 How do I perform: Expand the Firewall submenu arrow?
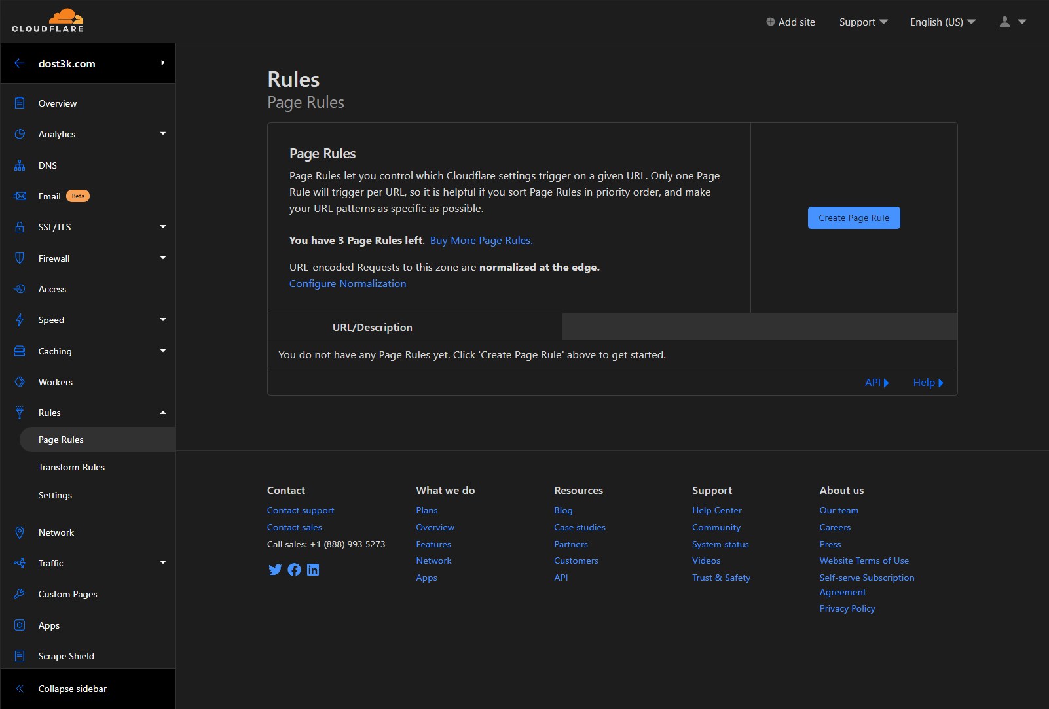(x=163, y=258)
